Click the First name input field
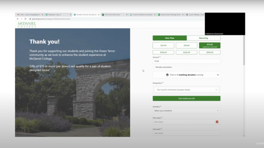The image size is (264, 148). click(x=186, y=122)
